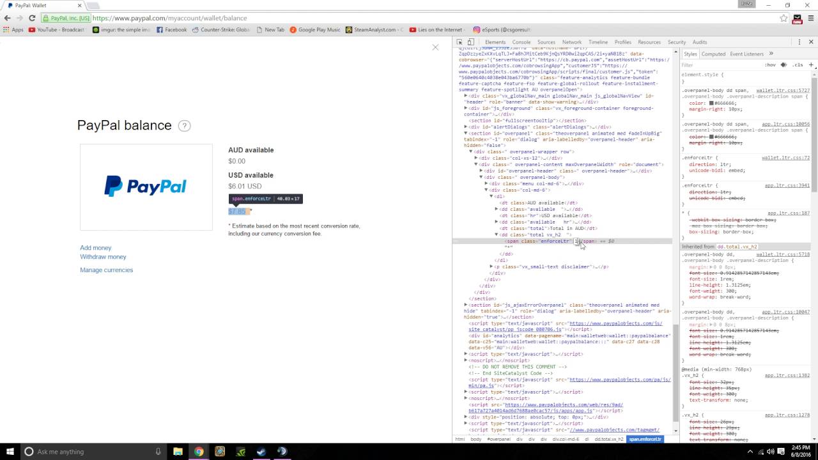Click the Ask me anything search box
The image size is (818, 460).
95,451
